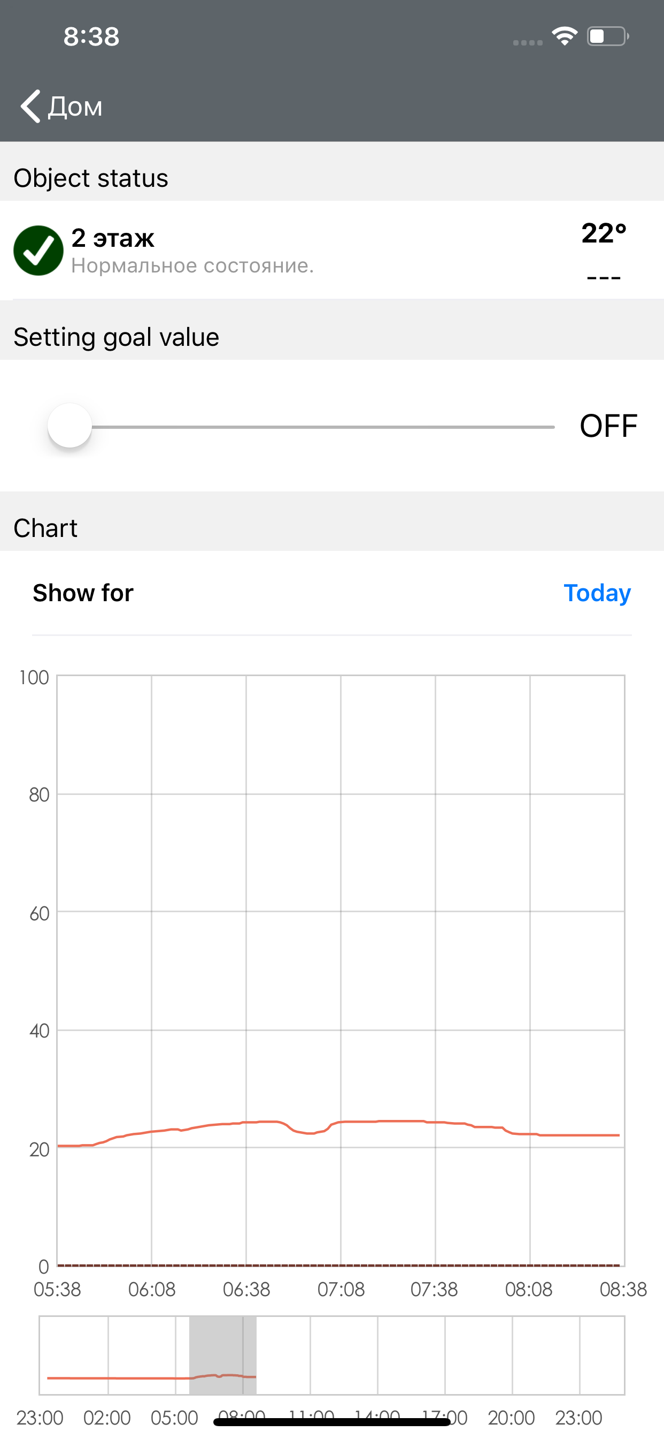Open the Today period selector
Screen dimensions: 664x1439
point(597,593)
